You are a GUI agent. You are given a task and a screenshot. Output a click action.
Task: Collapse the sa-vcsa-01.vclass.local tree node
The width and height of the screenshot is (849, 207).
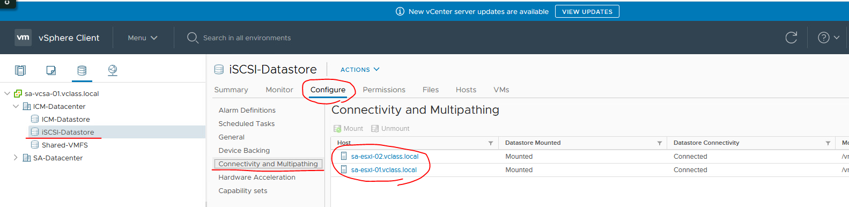(x=7, y=93)
